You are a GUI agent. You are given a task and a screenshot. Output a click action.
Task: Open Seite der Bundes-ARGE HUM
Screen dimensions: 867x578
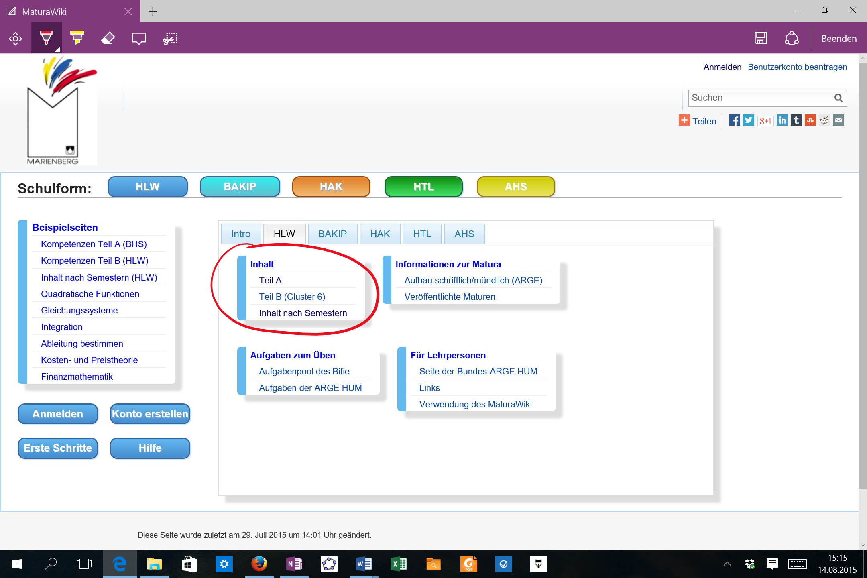point(478,371)
